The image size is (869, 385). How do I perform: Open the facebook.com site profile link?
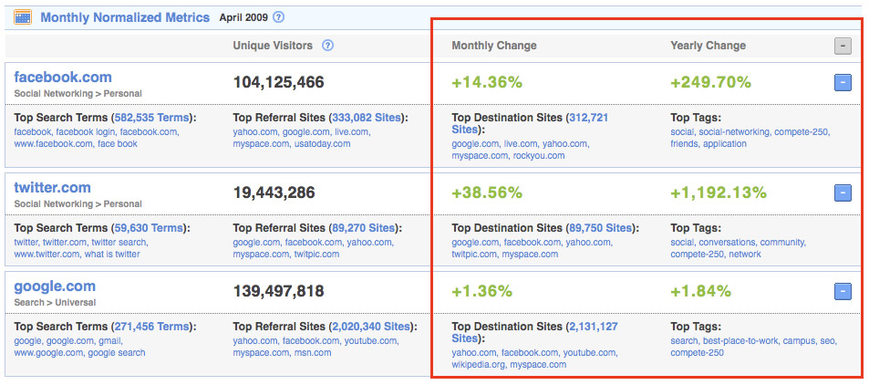coord(63,78)
